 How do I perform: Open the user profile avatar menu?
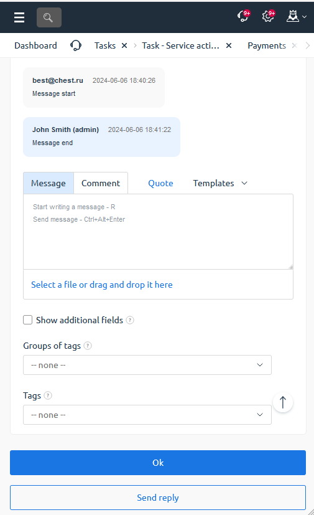point(297,16)
